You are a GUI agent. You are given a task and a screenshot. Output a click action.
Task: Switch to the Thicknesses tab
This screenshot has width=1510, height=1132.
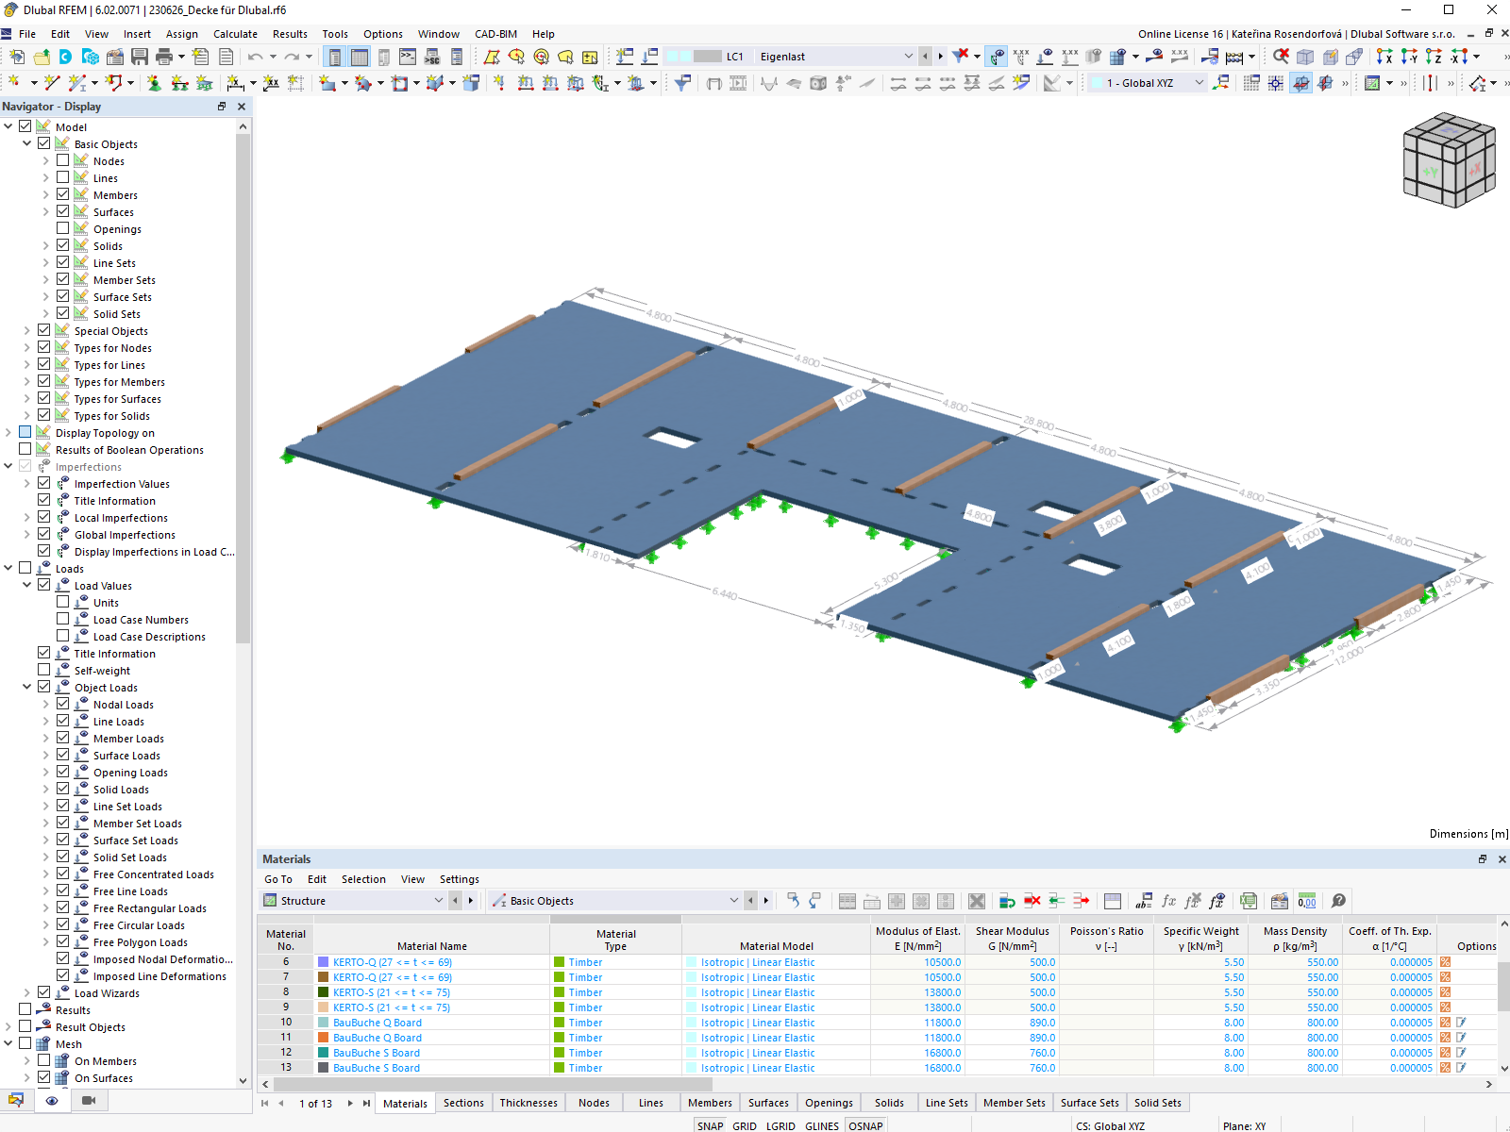coord(528,1103)
